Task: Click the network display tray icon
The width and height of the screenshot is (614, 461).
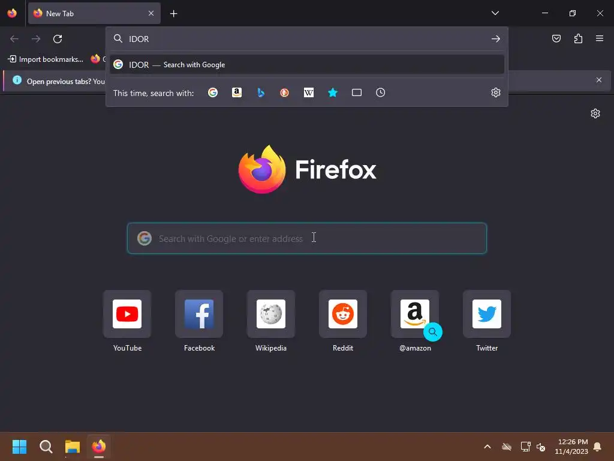Action: pyautogui.click(x=525, y=447)
